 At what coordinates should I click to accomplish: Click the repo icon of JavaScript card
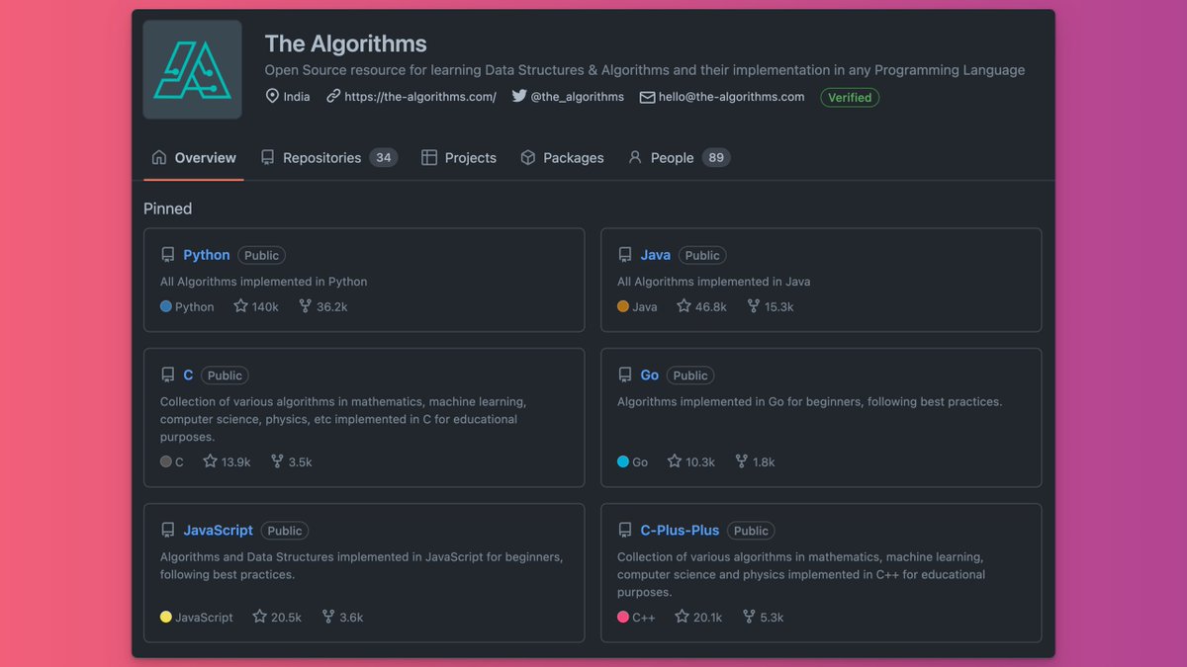coord(168,531)
